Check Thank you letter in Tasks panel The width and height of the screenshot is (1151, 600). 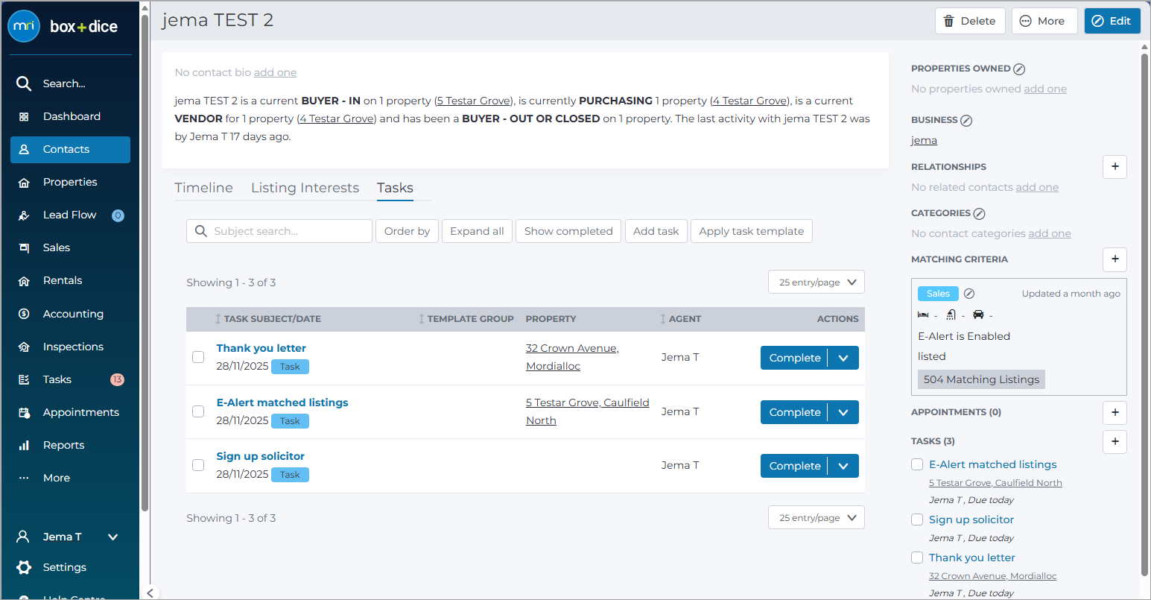point(917,558)
